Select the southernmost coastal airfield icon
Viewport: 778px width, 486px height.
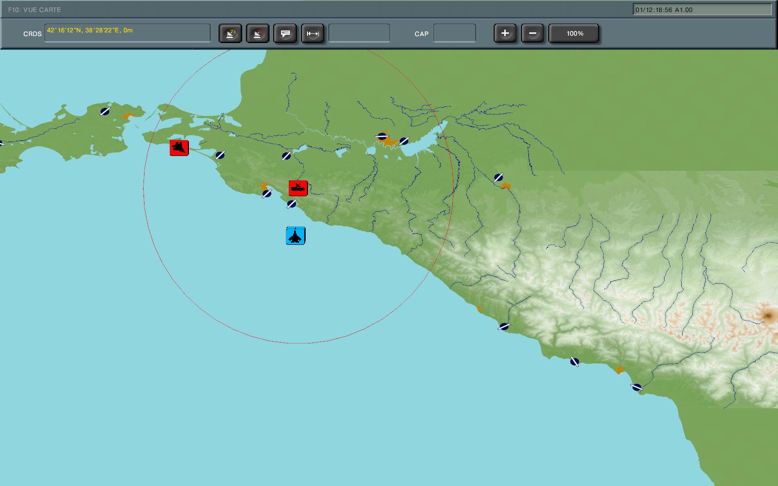[x=637, y=387]
